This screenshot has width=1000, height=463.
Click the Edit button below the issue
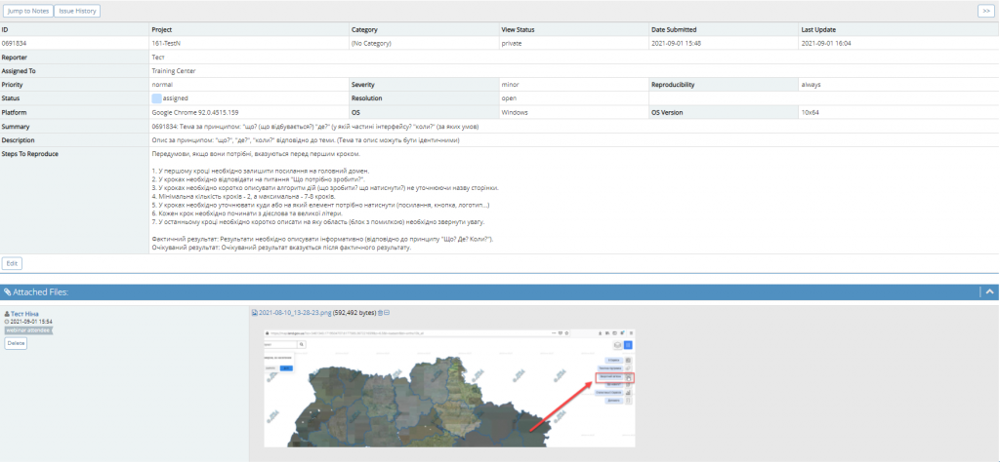[11, 263]
